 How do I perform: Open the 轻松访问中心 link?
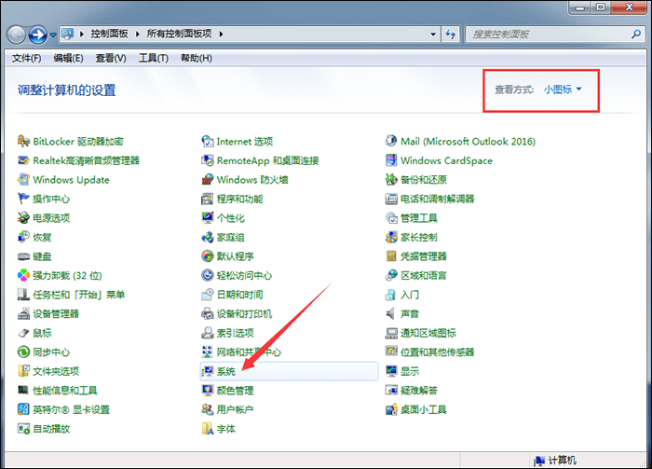(244, 275)
